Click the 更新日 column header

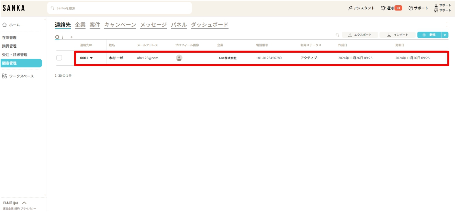[x=400, y=45]
